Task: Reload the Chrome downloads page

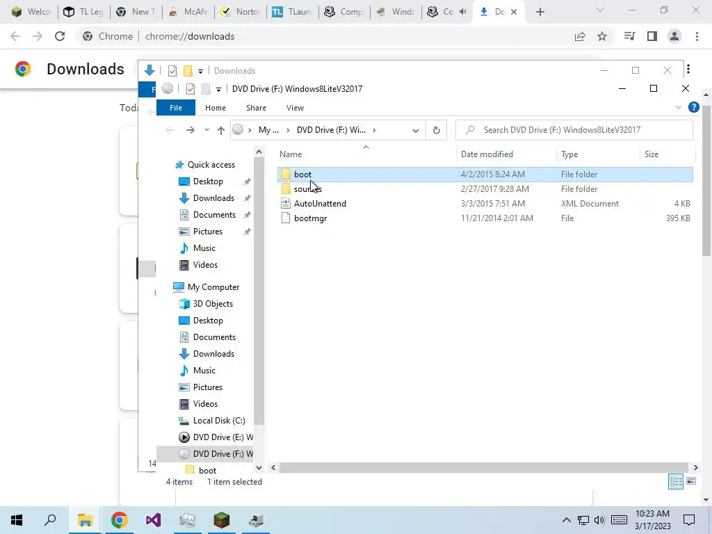Action: [x=60, y=36]
